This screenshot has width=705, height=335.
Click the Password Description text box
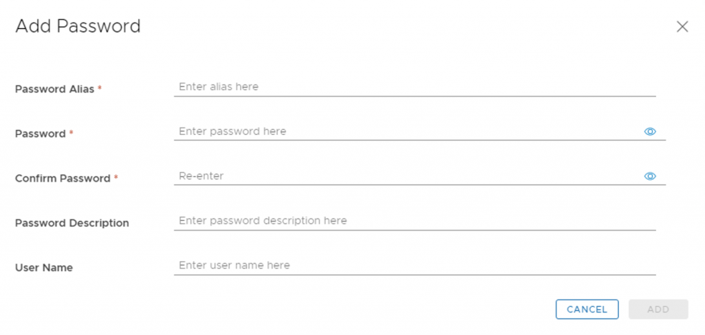tap(414, 221)
